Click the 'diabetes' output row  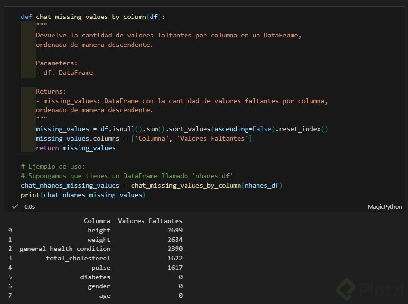95,277
